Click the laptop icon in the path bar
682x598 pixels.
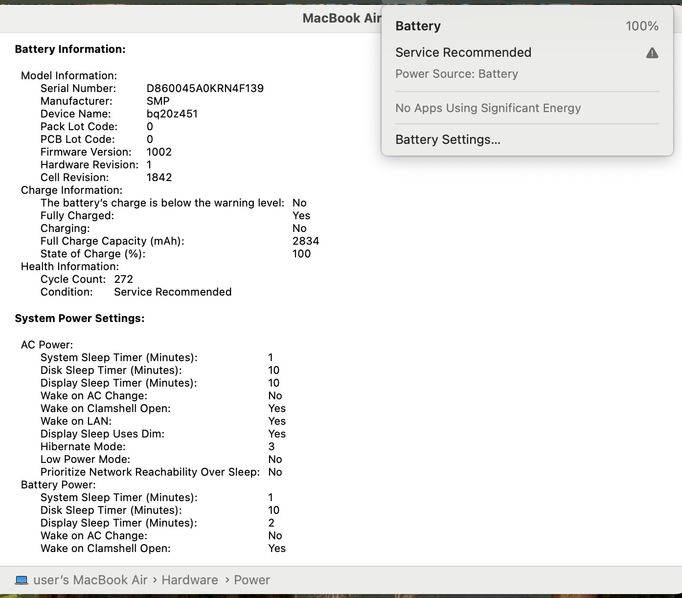[x=22, y=580]
